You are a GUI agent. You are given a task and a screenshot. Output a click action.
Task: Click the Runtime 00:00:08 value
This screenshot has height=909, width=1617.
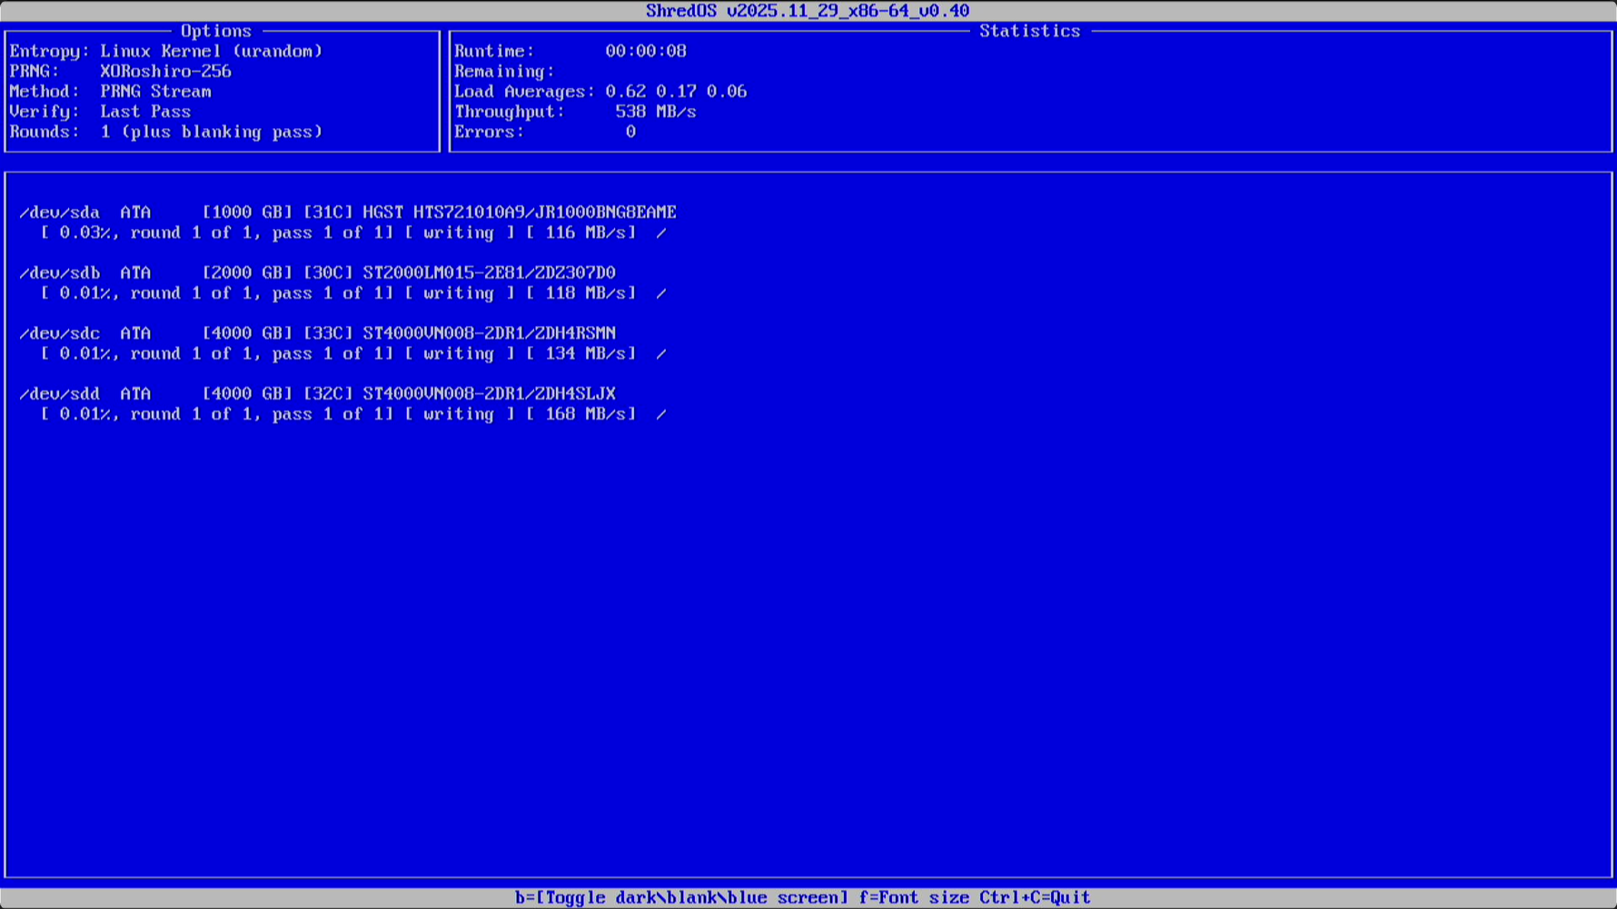pyautogui.click(x=646, y=51)
